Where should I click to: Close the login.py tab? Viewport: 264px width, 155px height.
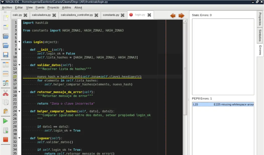tap(149, 15)
